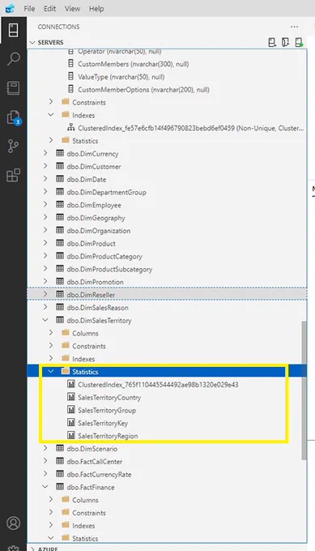Screen dimensions: 315x551
Task: Collapse the dbo.DimSalesTerritory table node
Action: [45, 320]
